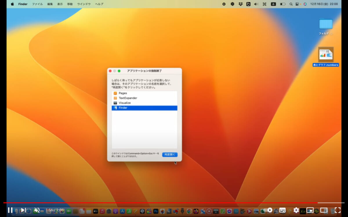348x217 pixels.
Task: Select the 表とグラフ.numbers file thumbnail
Action: (x=326, y=54)
